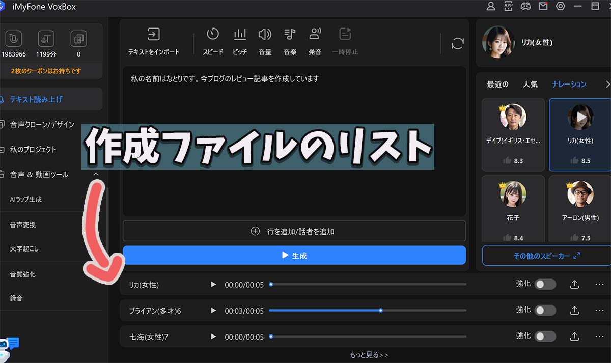
Task: Collapse the 音声 & 動画ツール section
Action: pyautogui.click(x=96, y=174)
